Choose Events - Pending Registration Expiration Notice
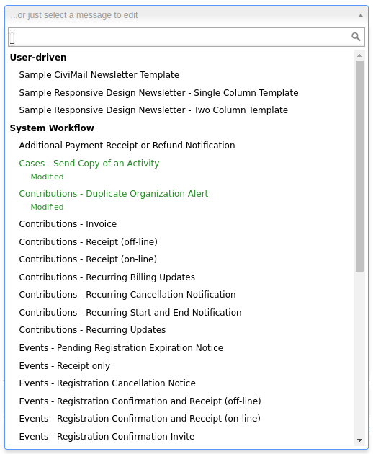The image size is (373, 454). pos(180,348)
